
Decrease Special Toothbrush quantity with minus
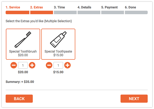pyautogui.click(x=14, y=65)
